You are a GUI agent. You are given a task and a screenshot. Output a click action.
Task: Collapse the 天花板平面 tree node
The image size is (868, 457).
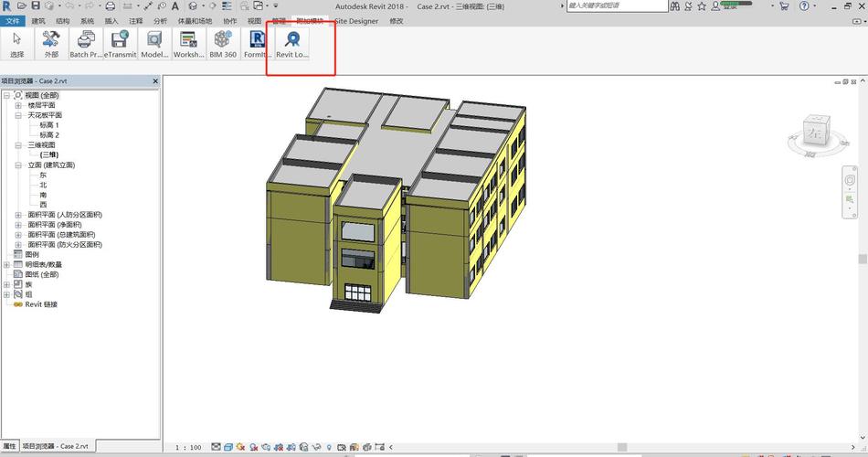[x=17, y=115]
